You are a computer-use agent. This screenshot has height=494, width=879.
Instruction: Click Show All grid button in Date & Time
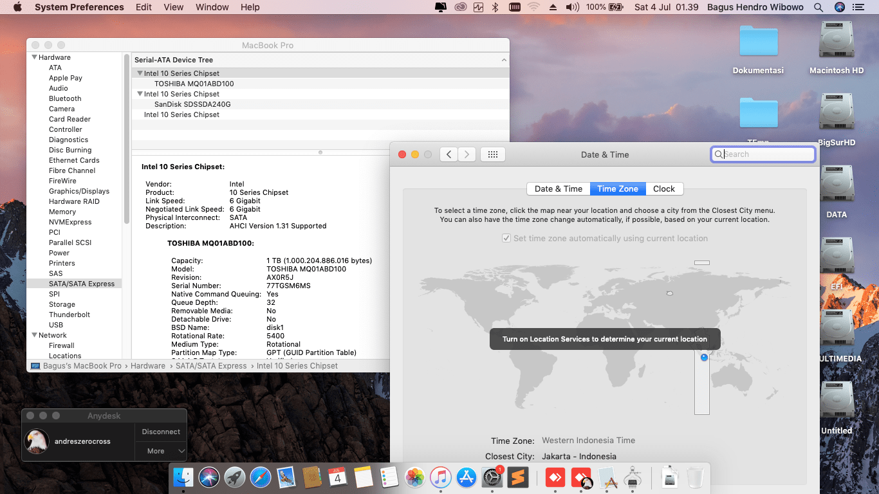pos(493,154)
